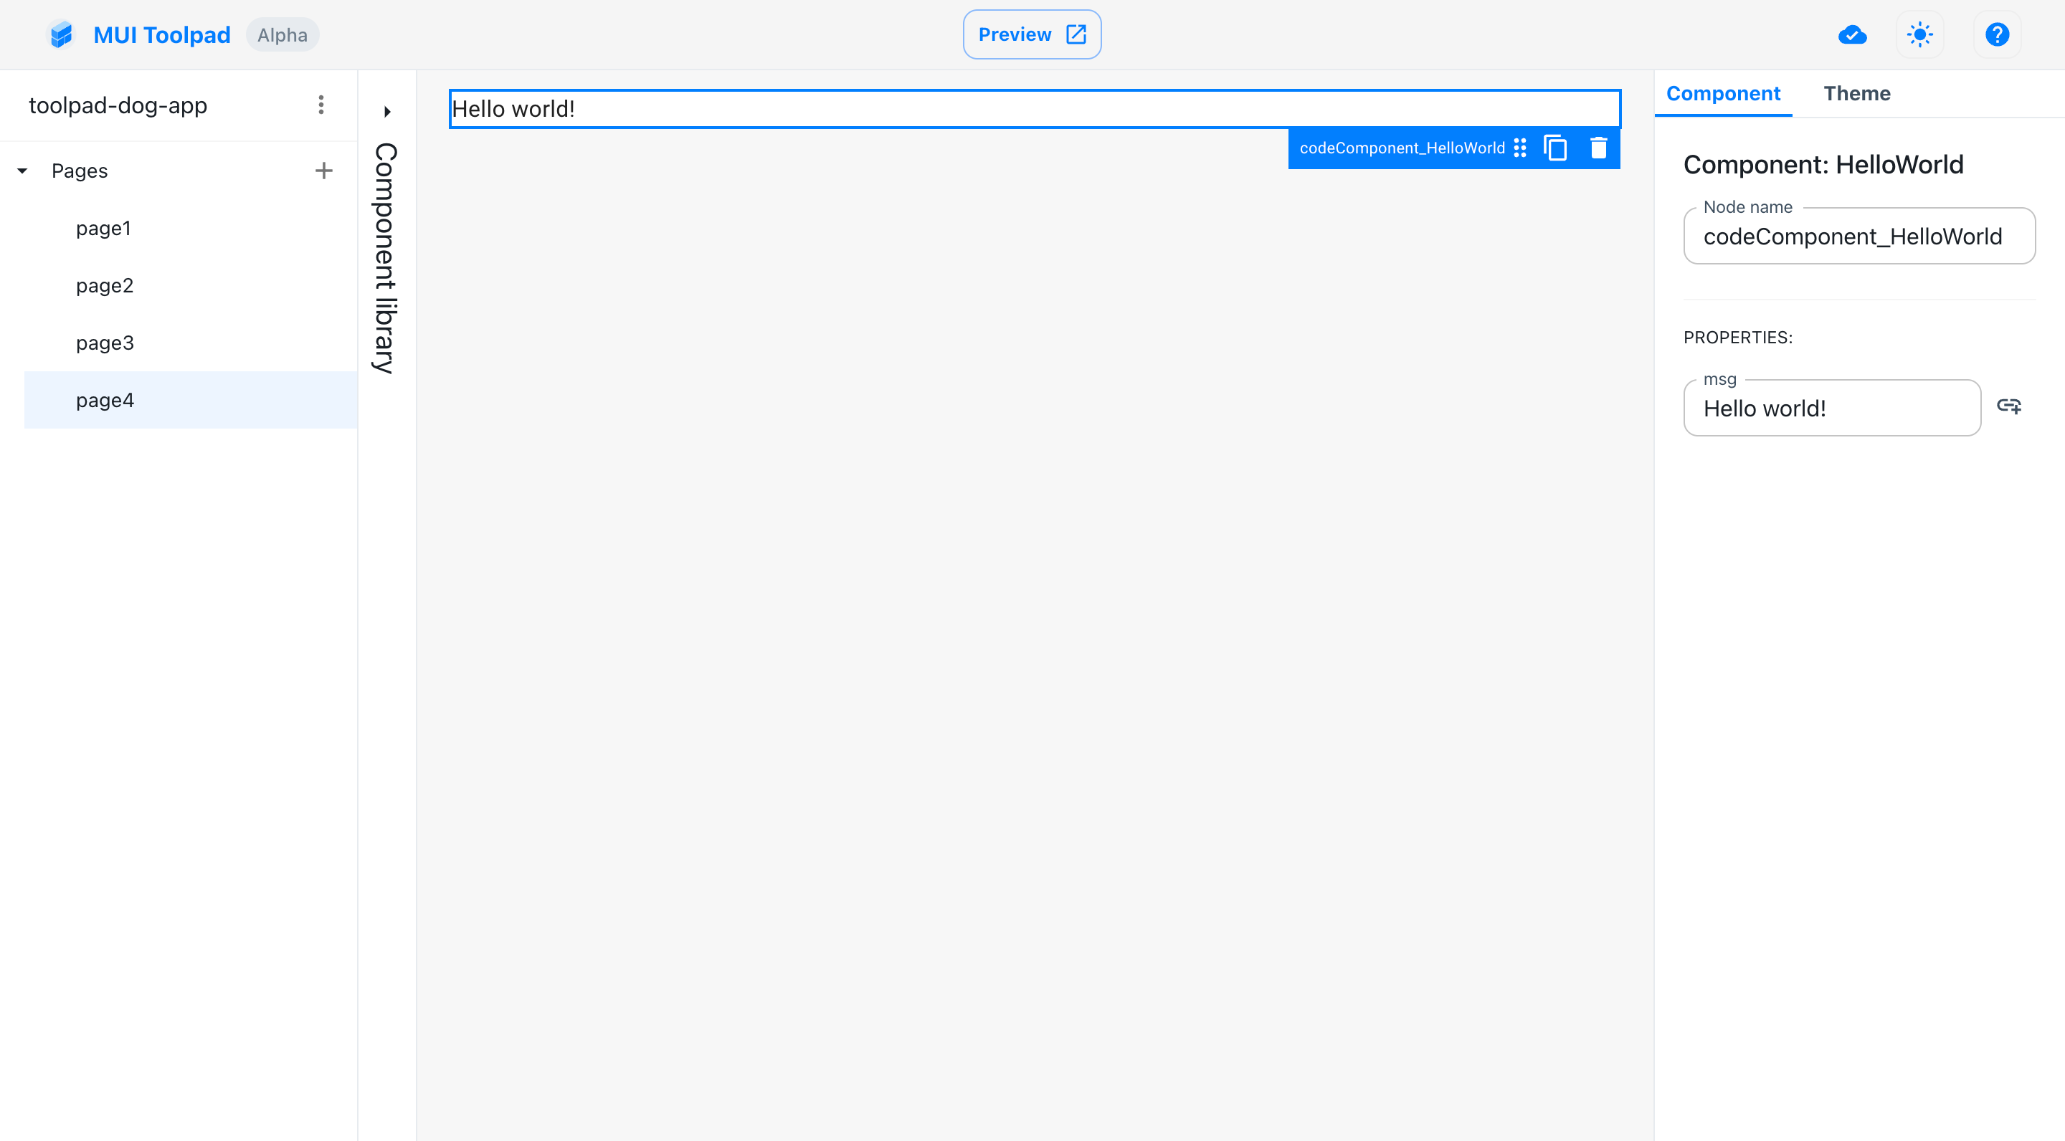This screenshot has height=1141, width=2065.
Task: Expand the Component library panel arrow
Action: click(387, 111)
